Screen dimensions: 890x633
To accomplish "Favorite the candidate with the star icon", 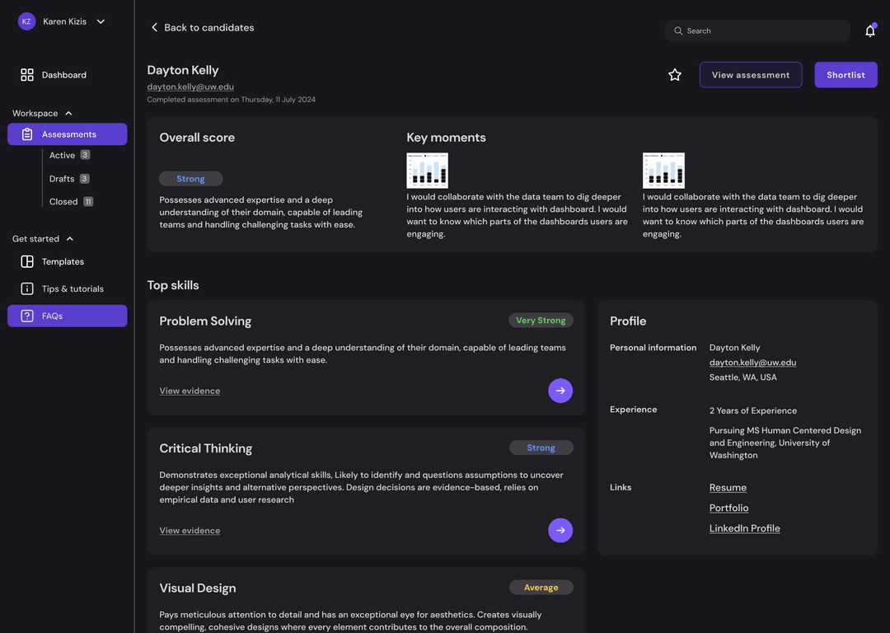I will click(x=675, y=75).
